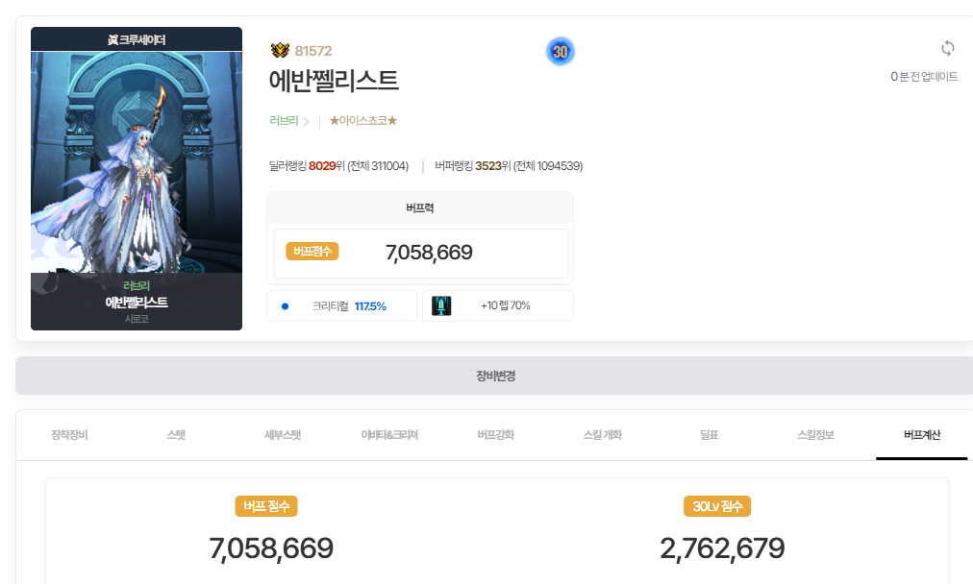The width and height of the screenshot is (973, 584).
Task: Click the blue critical dot indicator
Action: (285, 306)
